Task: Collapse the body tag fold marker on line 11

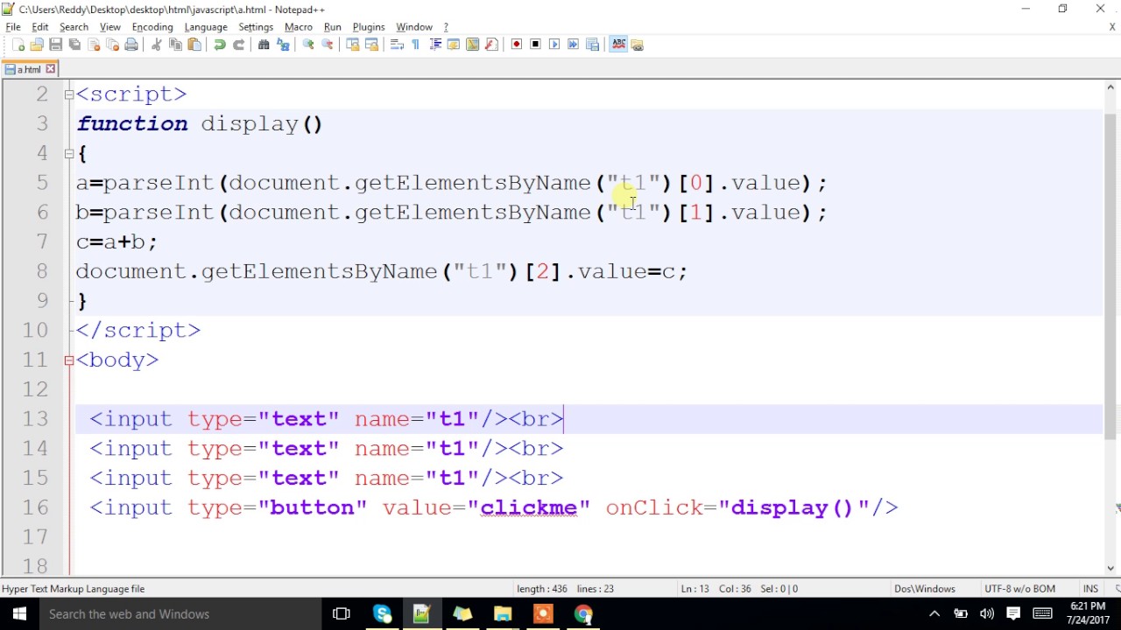Action: (69, 360)
